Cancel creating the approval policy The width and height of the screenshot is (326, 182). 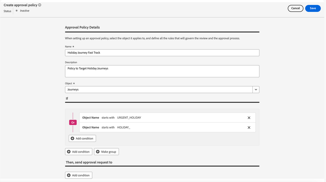point(295,8)
